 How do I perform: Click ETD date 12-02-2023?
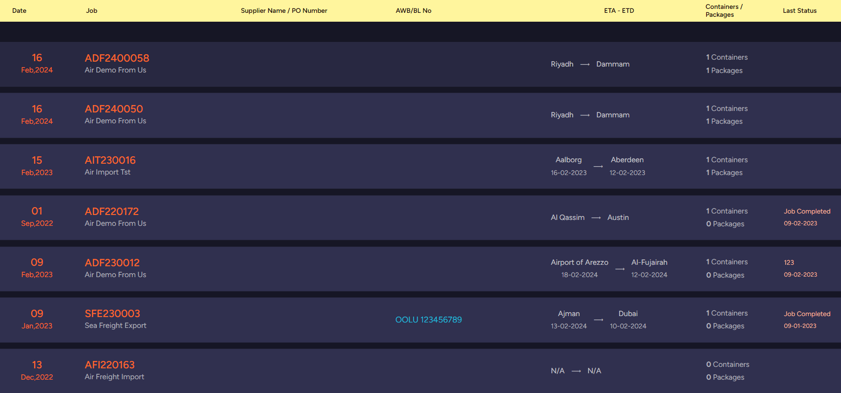(x=627, y=173)
